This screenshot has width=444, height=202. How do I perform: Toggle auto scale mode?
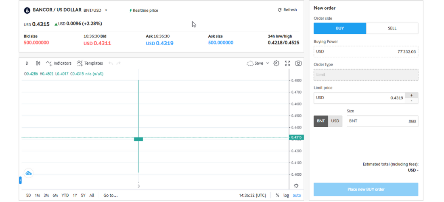(297, 196)
